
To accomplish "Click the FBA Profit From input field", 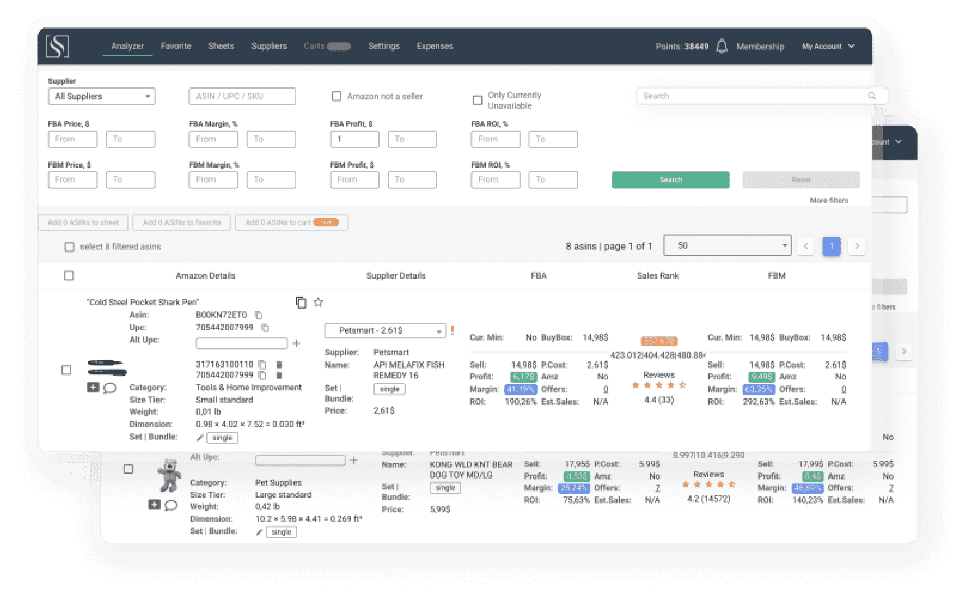I will click(x=355, y=139).
